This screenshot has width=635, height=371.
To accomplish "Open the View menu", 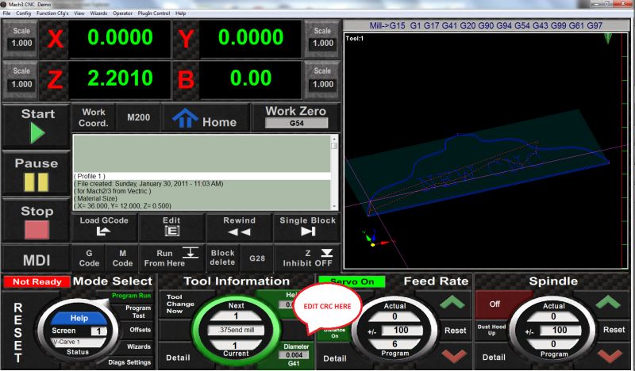I will pyautogui.click(x=79, y=13).
